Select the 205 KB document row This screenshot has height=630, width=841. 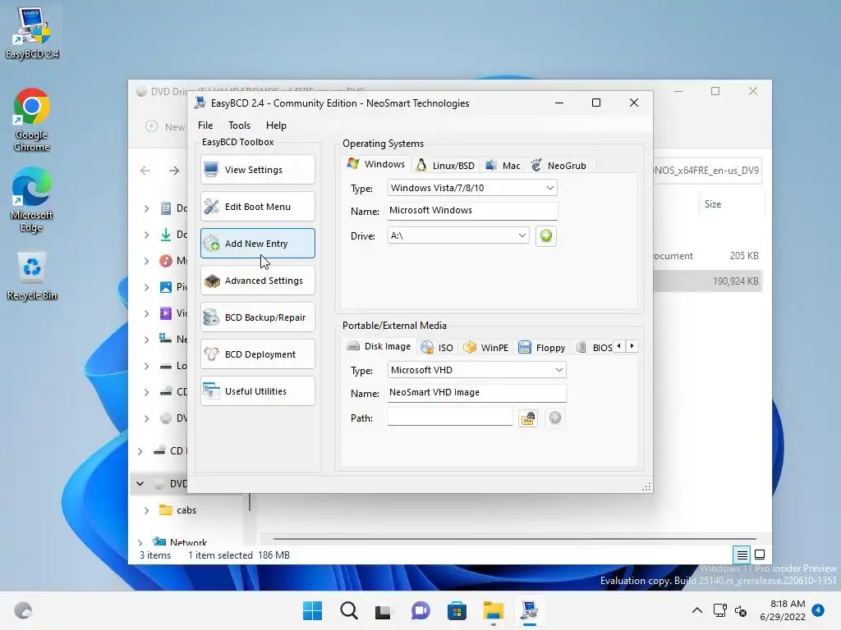click(x=707, y=256)
